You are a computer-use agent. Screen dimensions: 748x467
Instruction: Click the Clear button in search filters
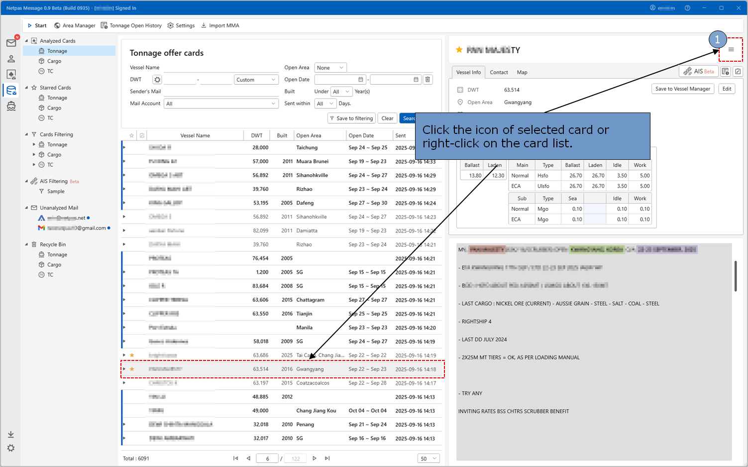(x=387, y=118)
